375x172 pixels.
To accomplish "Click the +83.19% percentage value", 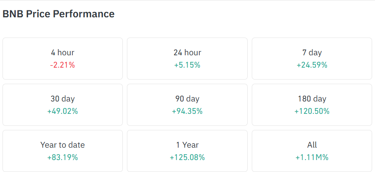I will click(x=62, y=158).
